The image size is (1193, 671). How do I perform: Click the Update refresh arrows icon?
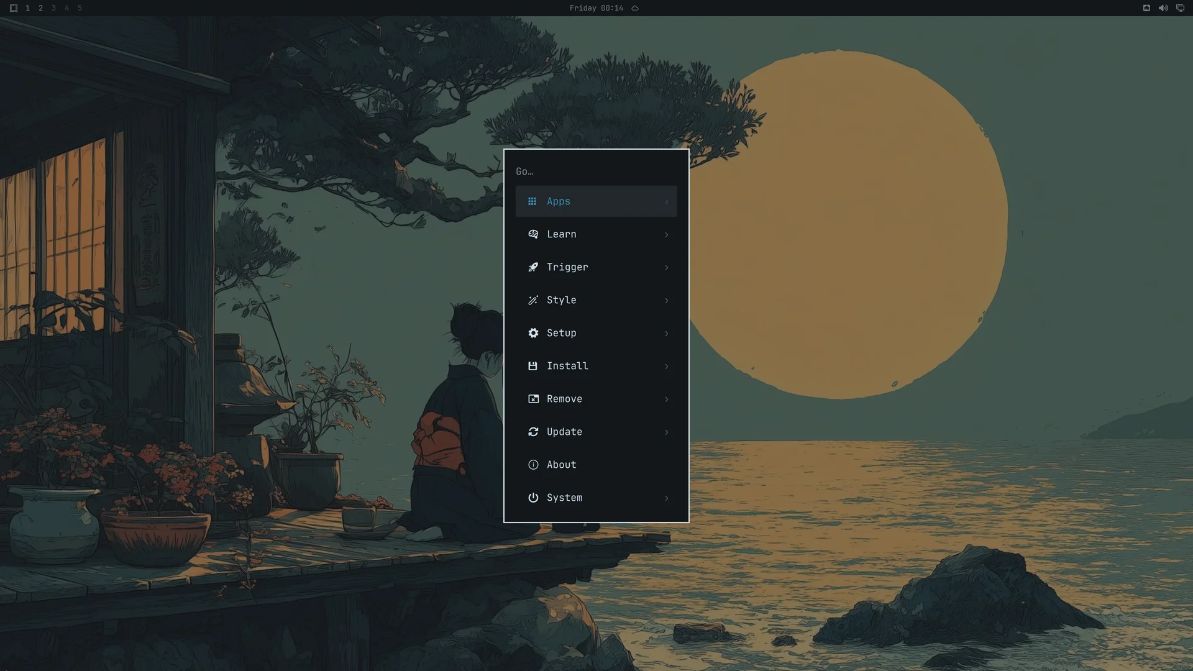point(533,432)
